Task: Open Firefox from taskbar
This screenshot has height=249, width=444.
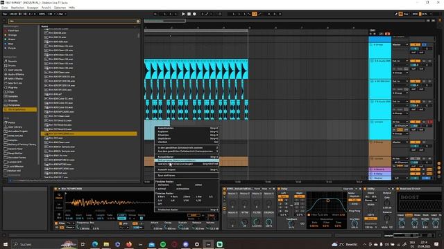Action: pyautogui.click(x=129, y=244)
